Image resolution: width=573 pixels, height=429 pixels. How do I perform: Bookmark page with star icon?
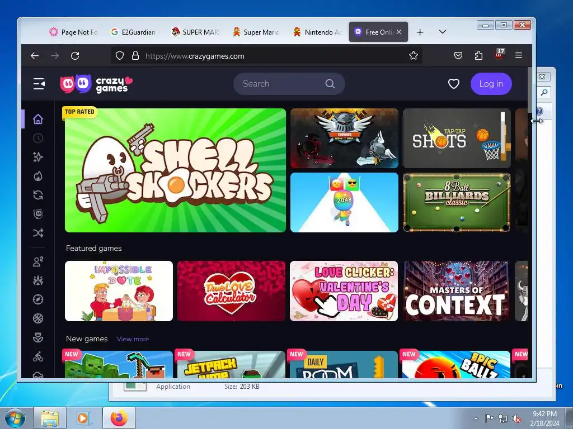point(414,55)
